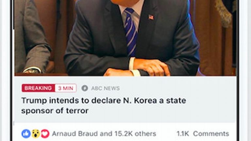Open the article photo of man in suit
The width and height of the screenshot is (251, 141).
pyautogui.click(x=125, y=38)
